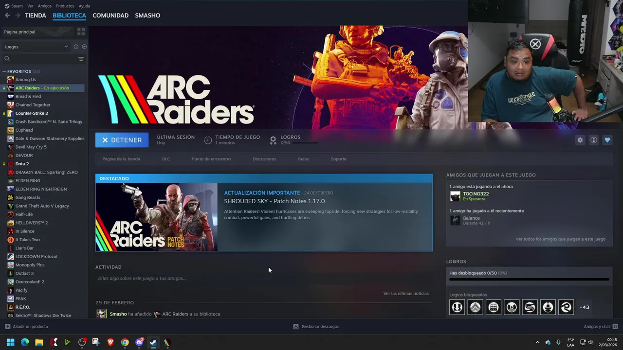Screen dimensions: 623x350
Task: Open advanced filter options icon next to search
Action: 81,59
